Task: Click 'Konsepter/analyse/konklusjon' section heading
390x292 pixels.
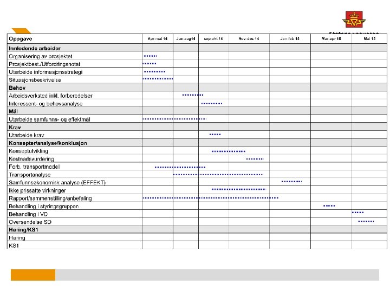Action: coord(48,143)
